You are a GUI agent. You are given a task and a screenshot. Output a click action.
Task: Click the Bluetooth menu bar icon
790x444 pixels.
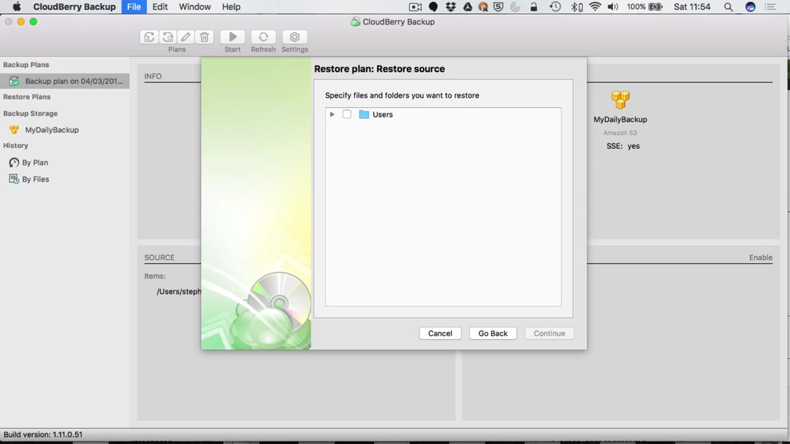[x=576, y=7]
